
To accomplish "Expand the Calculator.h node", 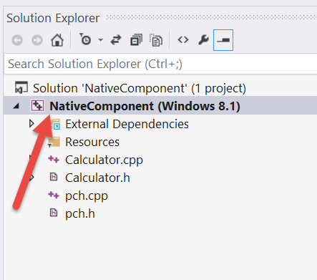I will (31, 178).
